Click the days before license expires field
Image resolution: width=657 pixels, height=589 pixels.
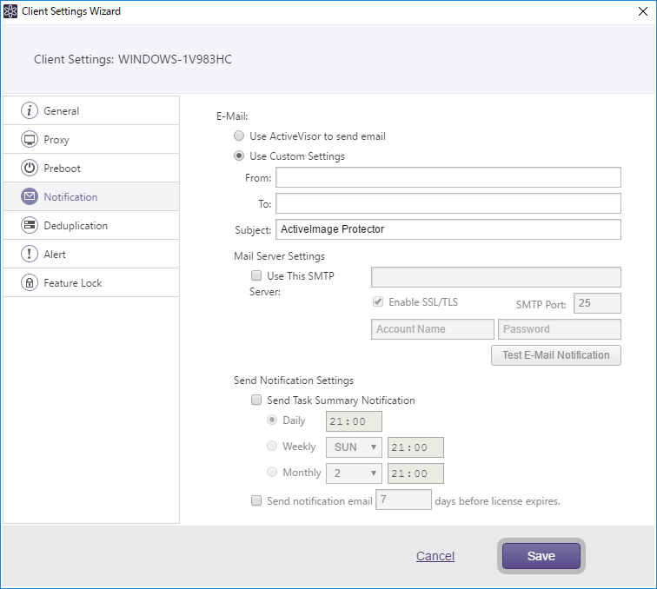pos(403,500)
